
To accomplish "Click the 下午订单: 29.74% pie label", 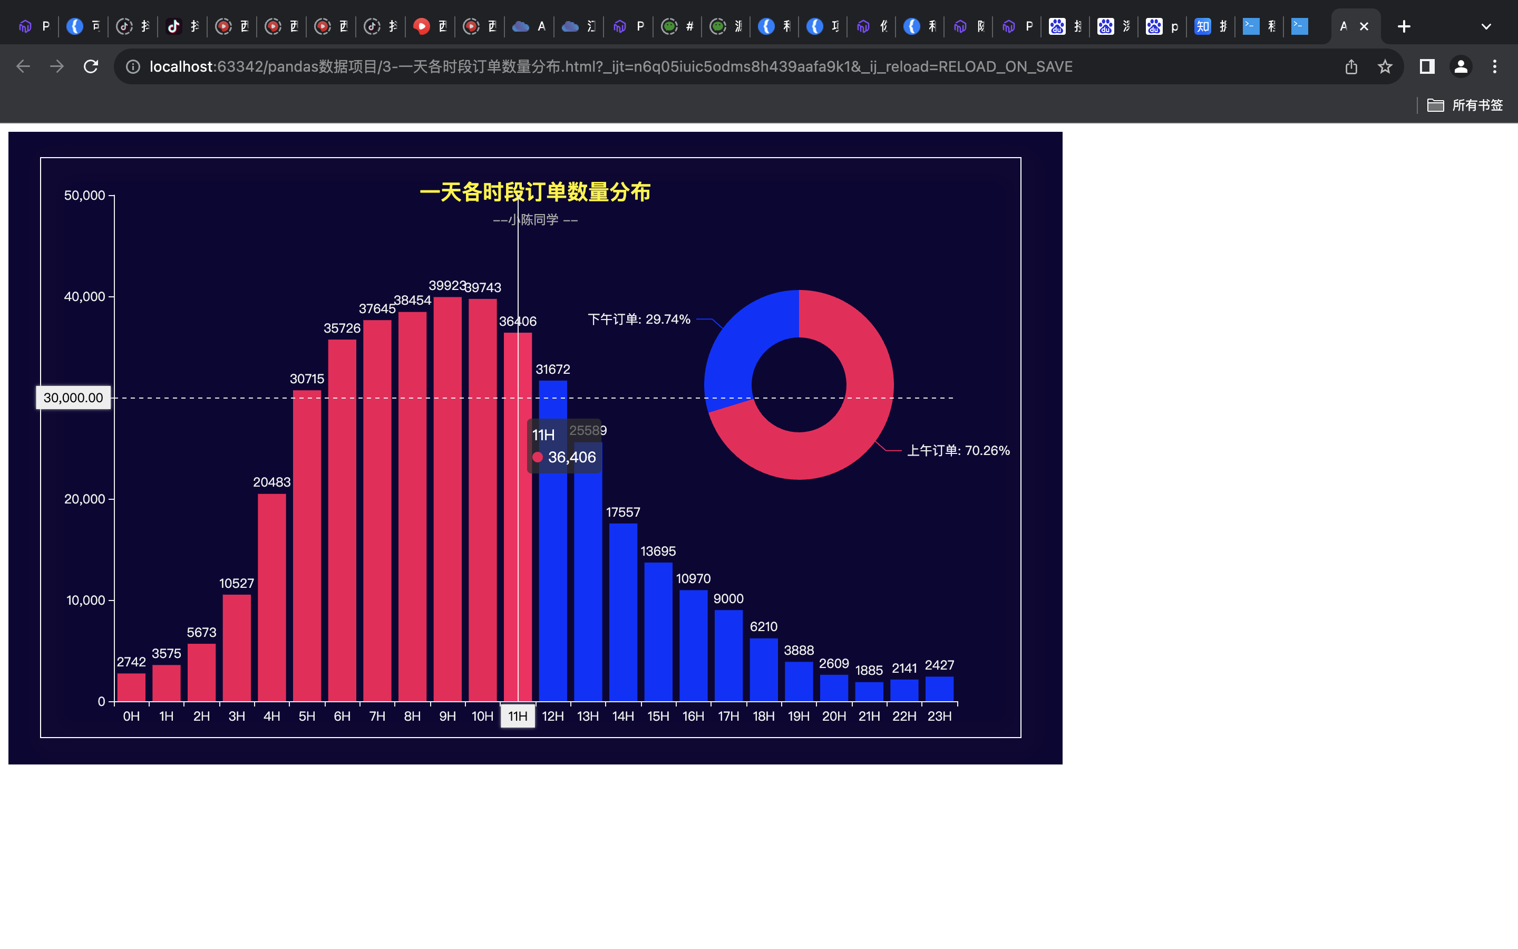I will 639,319.
